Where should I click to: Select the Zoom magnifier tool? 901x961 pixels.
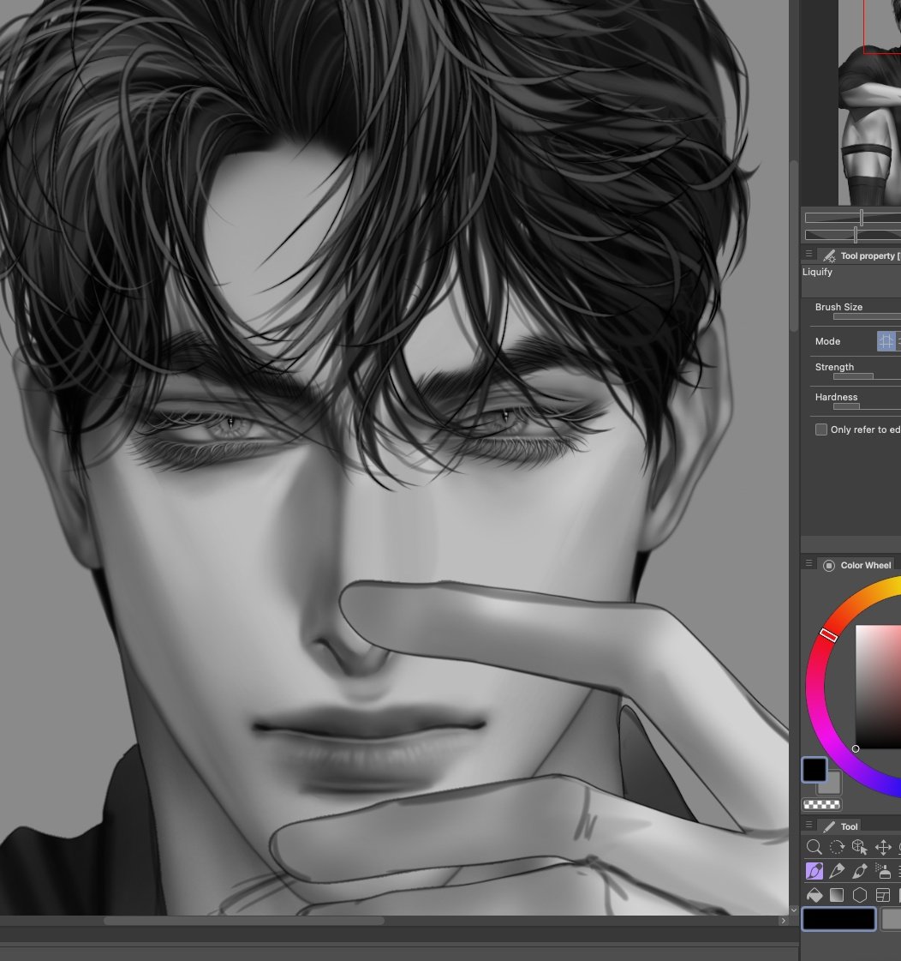point(814,847)
